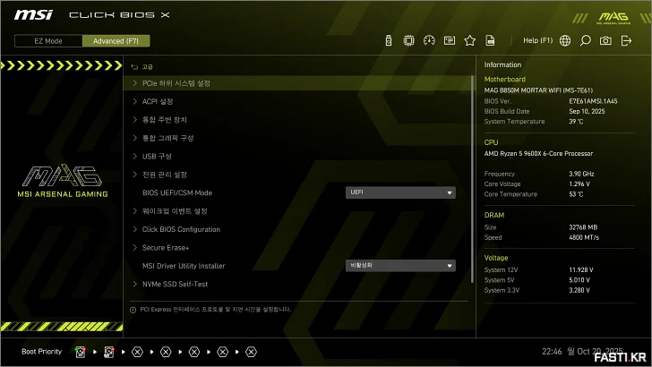Open the profile save document icon
Image resolution: width=652 pixels, height=367 pixels.
[490, 41]
